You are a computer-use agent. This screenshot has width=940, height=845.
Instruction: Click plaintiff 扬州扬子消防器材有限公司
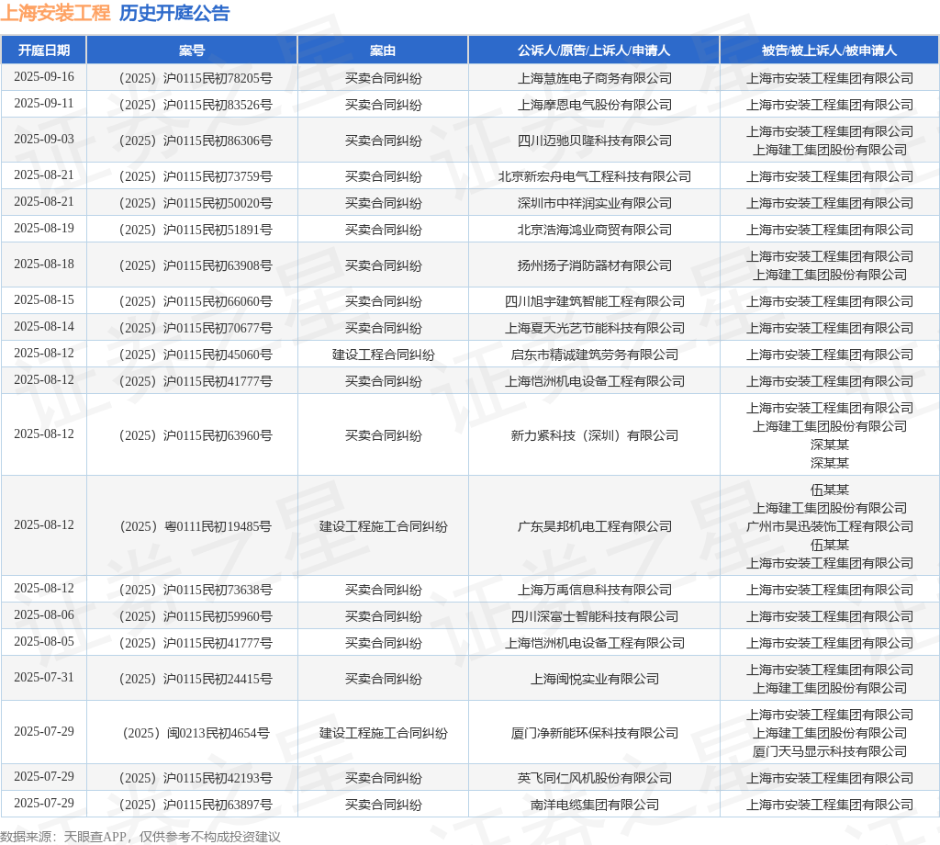tap(594, 265)
